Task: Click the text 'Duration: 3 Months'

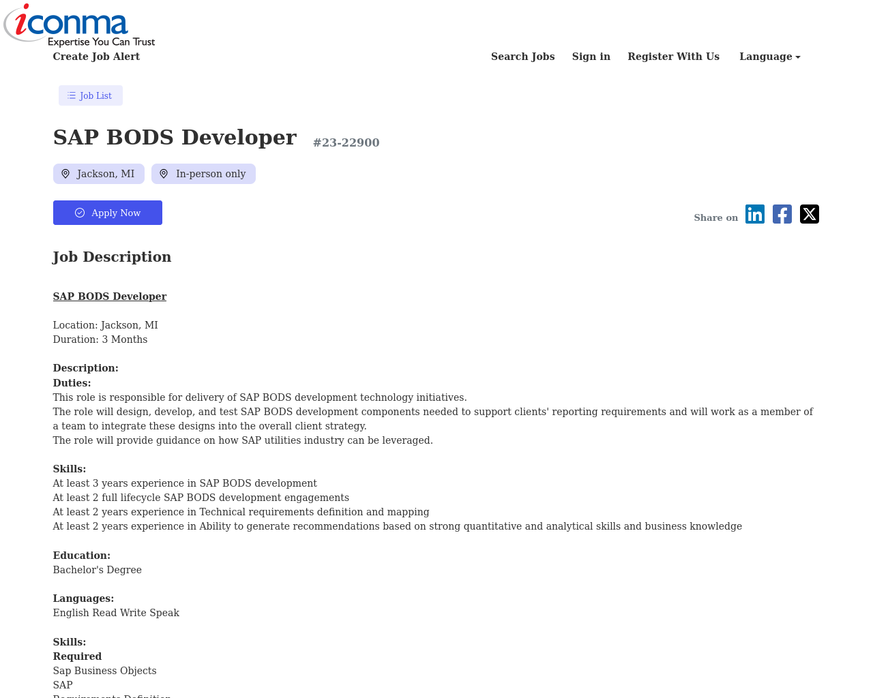Action: click(100, 339)
